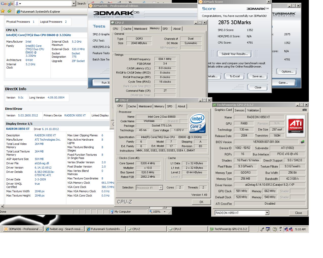Click the TechPowerUp GPU-Z taskbar button

coord(228,229)
